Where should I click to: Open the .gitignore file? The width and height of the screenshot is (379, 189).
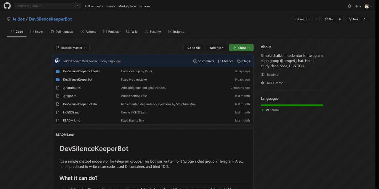coord(70,96)
